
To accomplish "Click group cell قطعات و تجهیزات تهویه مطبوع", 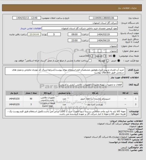I will (x=48, y=104).
